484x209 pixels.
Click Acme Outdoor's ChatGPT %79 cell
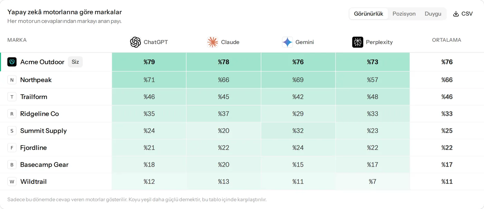click(x=149, y=62)
